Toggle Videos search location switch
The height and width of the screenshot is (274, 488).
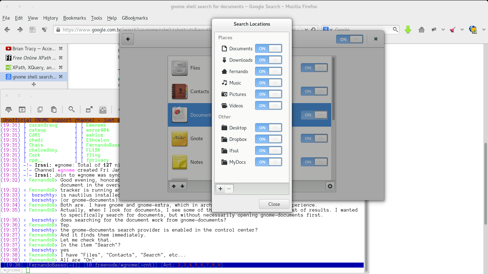pyautogui.click(x=268, y=106)
